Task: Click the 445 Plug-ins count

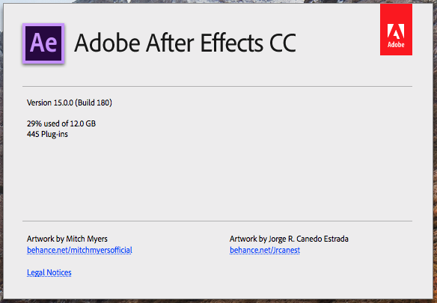Action: pos(47,134)
